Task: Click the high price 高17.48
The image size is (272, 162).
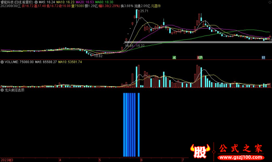Action: [40, 6]
